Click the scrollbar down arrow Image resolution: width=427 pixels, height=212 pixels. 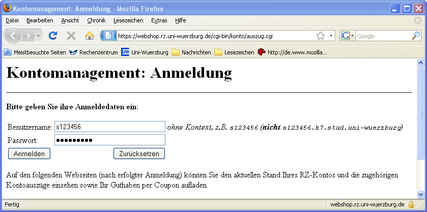[x=420, y=194]
